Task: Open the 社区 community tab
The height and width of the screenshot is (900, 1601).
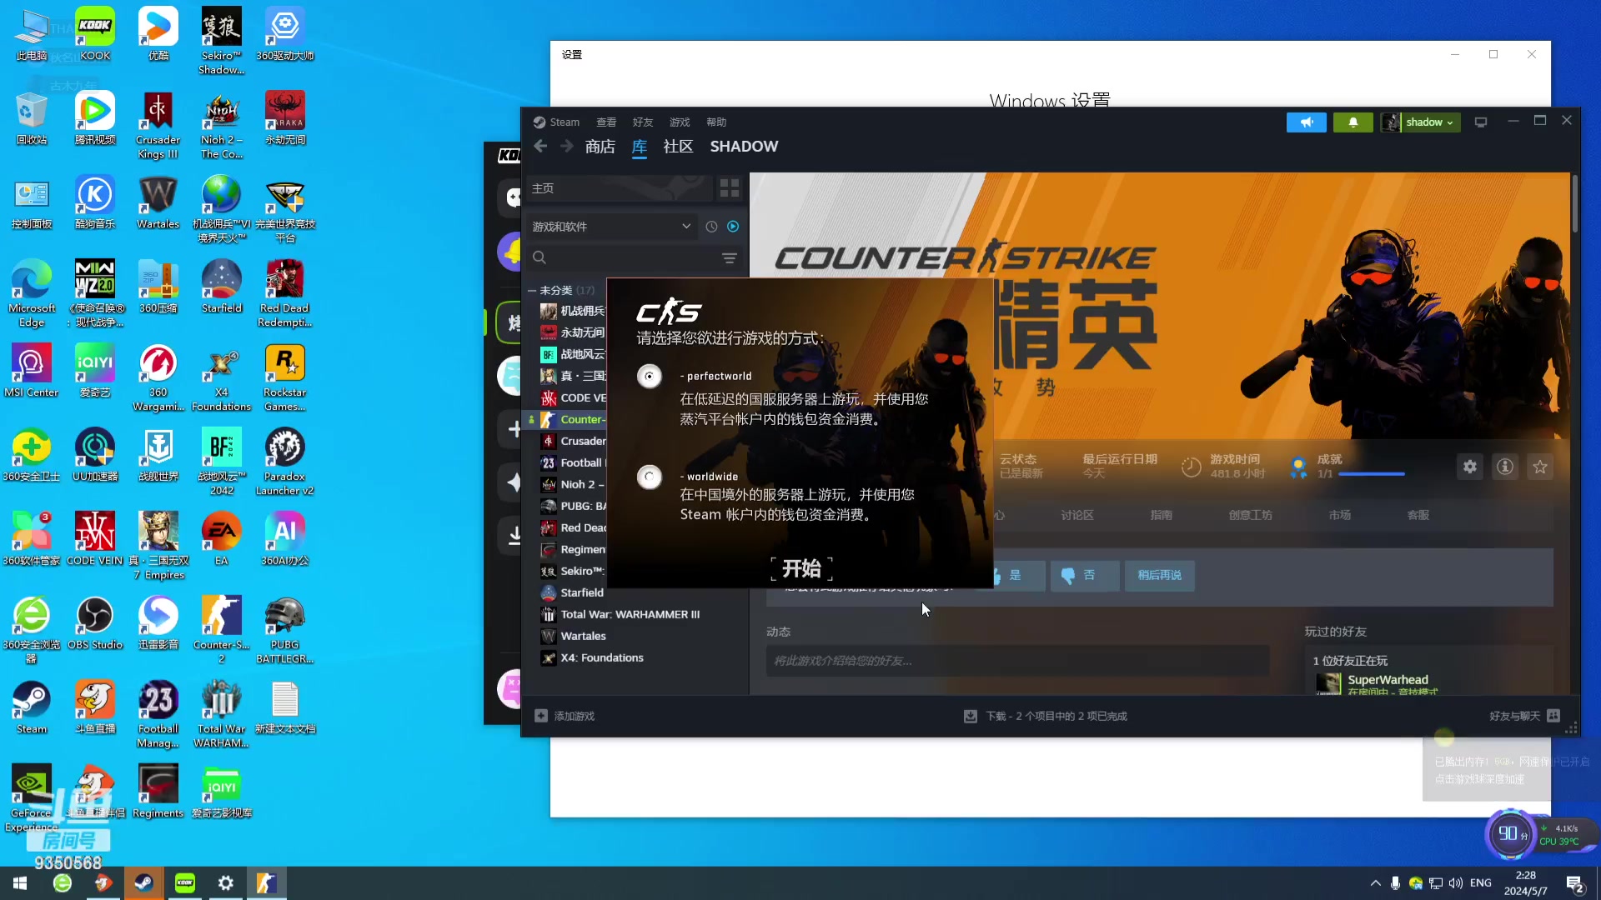Action: [678, 147]
